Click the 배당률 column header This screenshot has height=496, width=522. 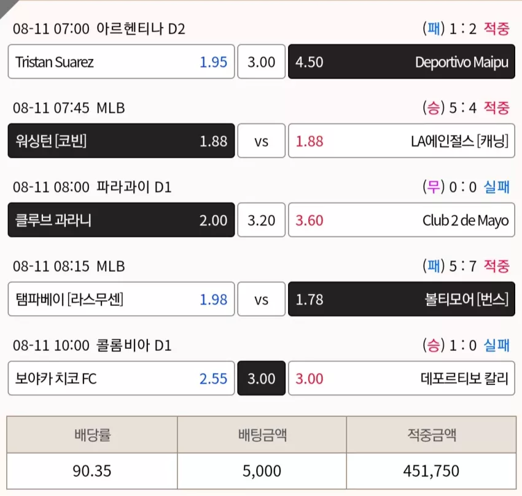click(x=92, y=435)
